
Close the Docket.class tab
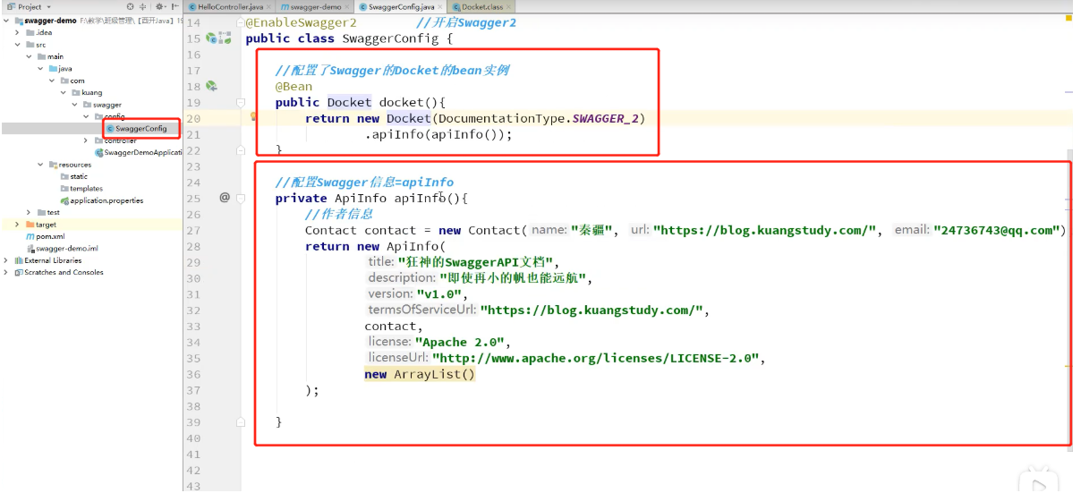[x=509, y=7]
